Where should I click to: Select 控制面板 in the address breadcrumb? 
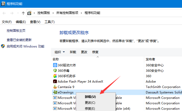tap(44, 13)
